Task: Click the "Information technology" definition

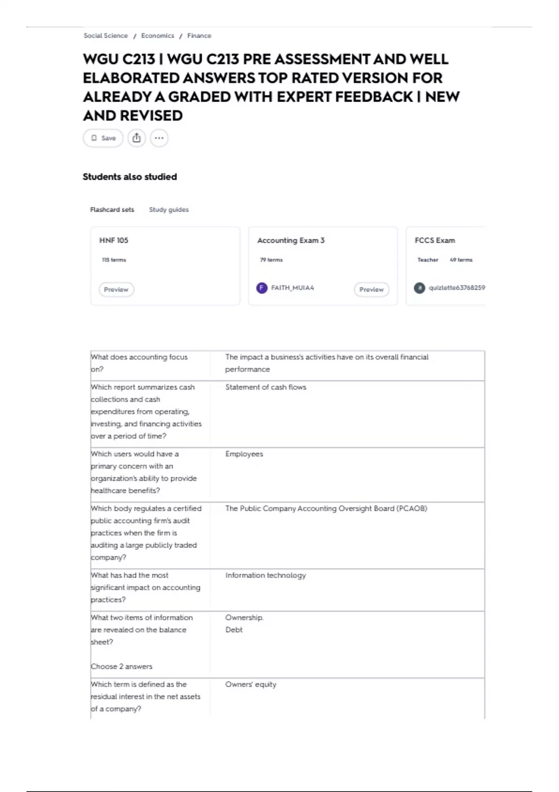Action: pyautogui.click(x=266, y=575)
